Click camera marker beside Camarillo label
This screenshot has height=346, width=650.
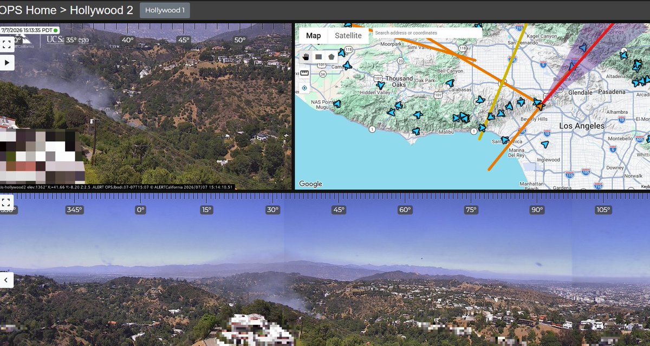(347, 66)
